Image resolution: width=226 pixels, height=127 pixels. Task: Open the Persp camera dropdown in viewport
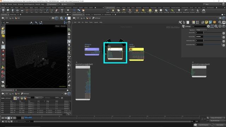(57, 26)
